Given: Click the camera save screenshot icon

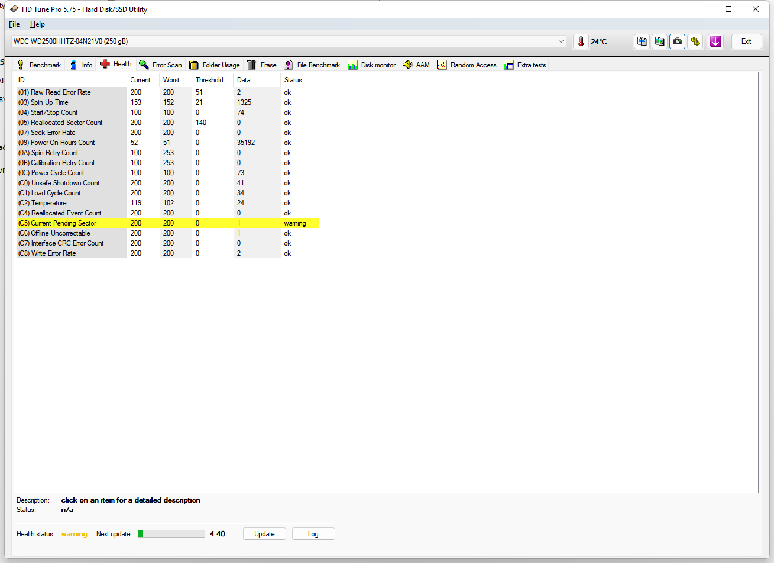Looking at the screenshot, I should tap(677, 41).
